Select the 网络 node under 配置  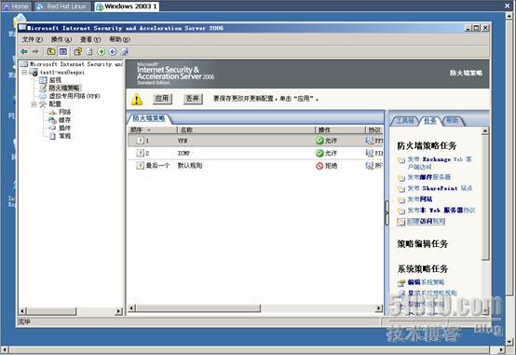[64, 112]
